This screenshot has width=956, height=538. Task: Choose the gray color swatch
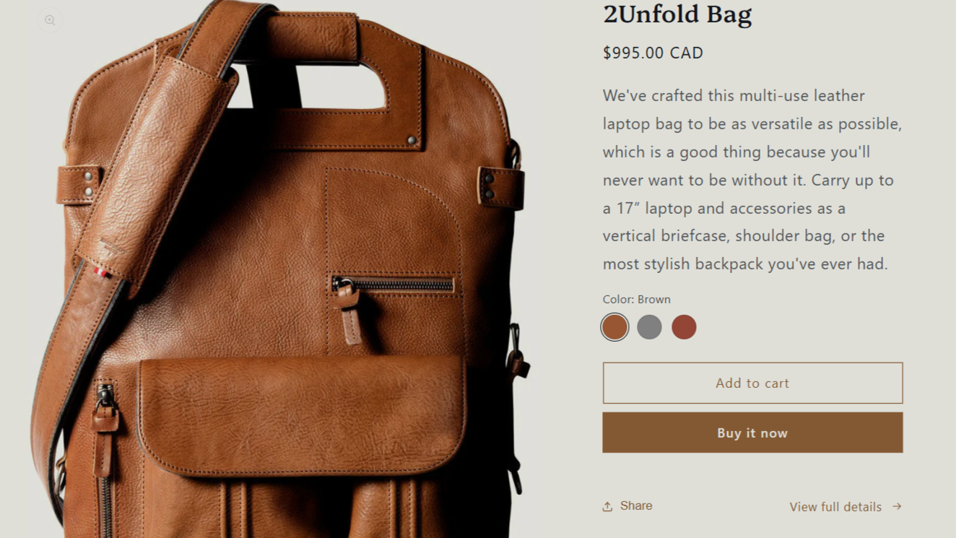tap(649, 327)
